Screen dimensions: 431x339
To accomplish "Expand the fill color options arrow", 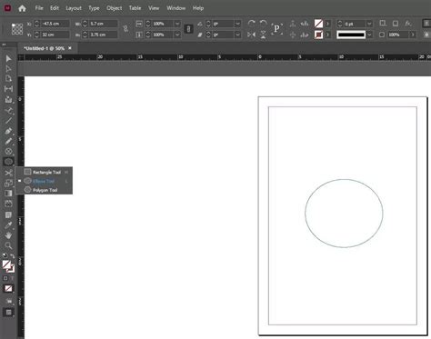I will [x=327, y=24].
